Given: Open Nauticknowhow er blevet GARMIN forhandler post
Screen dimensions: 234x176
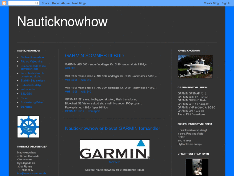Looking at the screenshot, I should click(x=113, y=128).
